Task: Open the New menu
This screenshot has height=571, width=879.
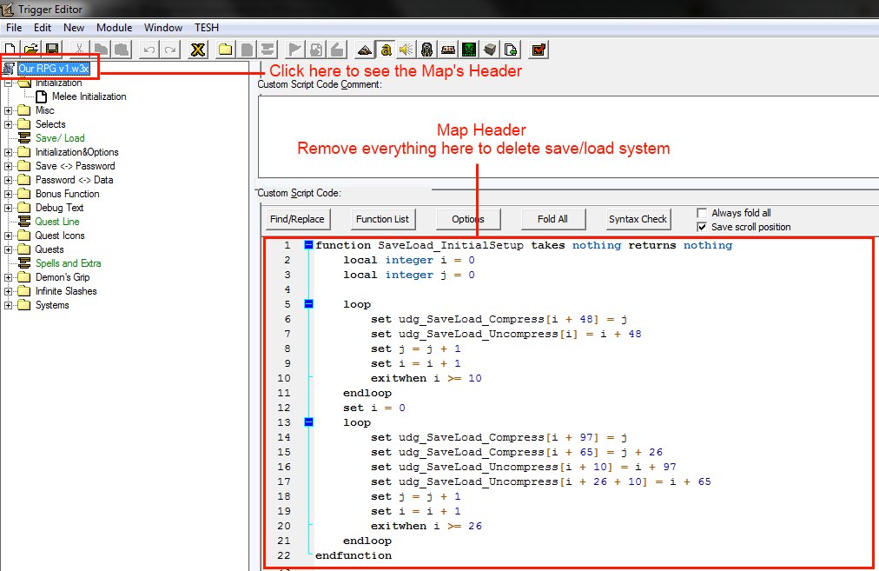Action: coord(74,28)
